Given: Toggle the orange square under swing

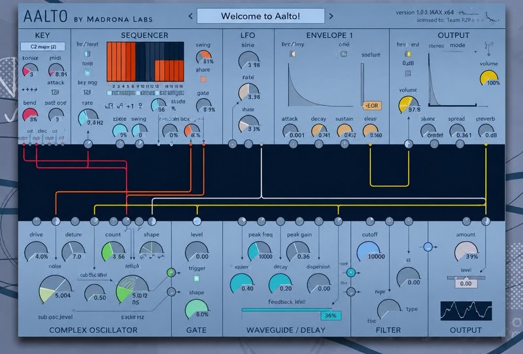Looking at the screenshot, I should 203,79.
